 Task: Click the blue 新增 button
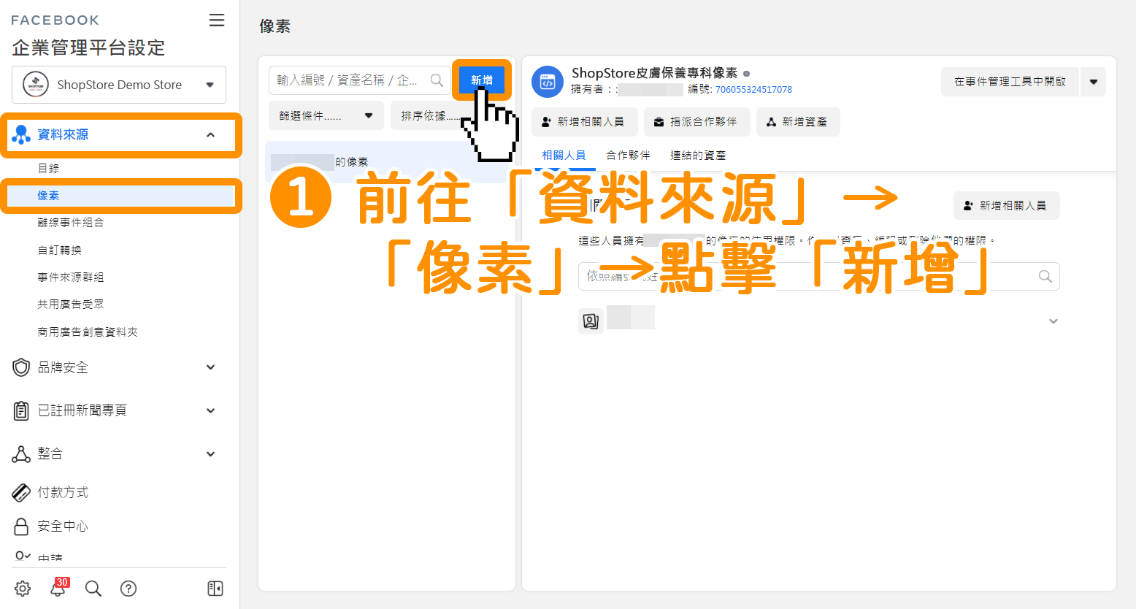pyautogui.click(x=482, y=80)
